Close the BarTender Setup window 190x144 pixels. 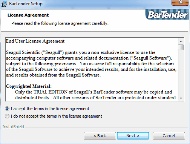pos(181,2)
